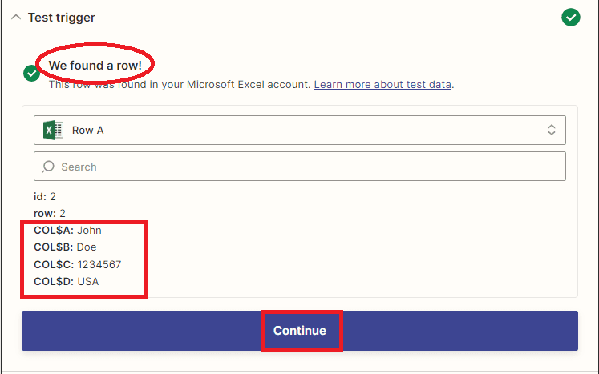Click the green success check beside 'We found a row!'
Screen dimensions: 599x374
coord(31,74)
